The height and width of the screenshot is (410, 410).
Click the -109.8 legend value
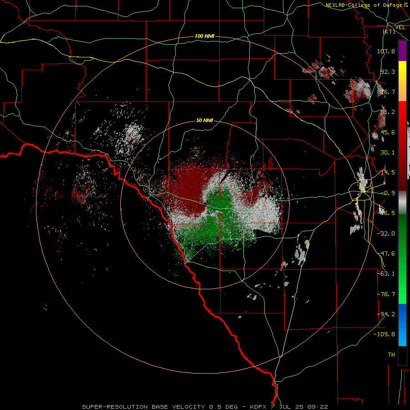tap(384, 334)
